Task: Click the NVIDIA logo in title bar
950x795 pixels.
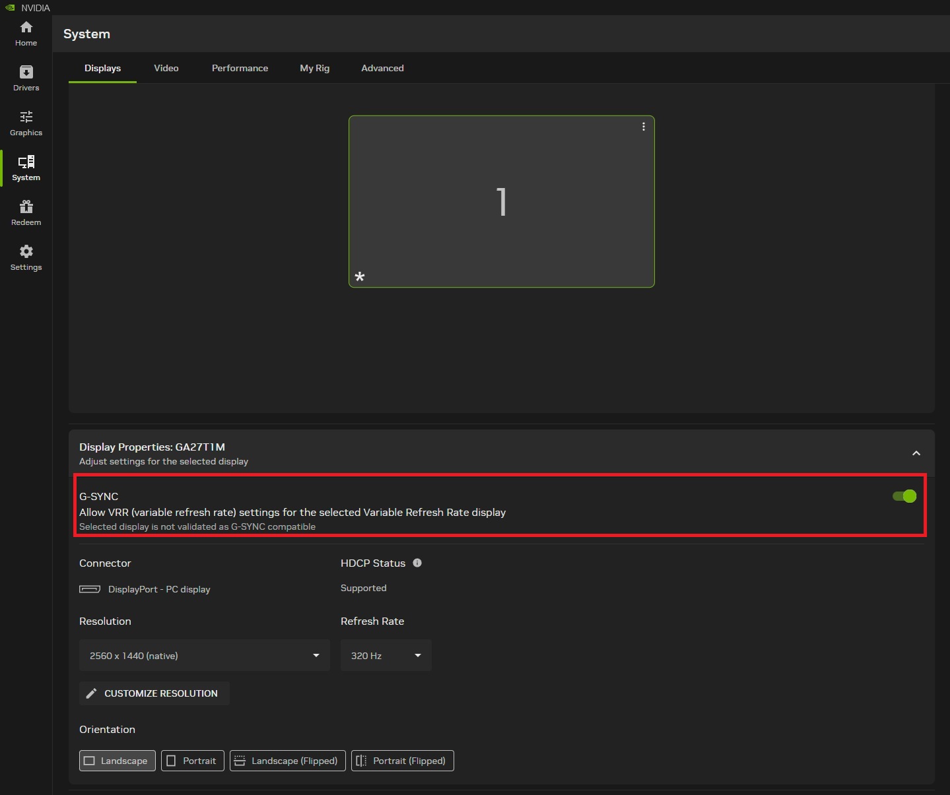Action: (x=10, y=8)
